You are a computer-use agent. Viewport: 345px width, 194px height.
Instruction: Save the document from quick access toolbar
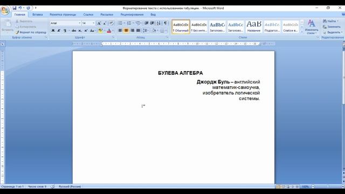[x=15, y=8]
